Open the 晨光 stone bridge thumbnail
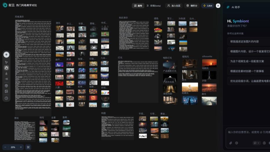Screen dimensions: 270x152 209,101
